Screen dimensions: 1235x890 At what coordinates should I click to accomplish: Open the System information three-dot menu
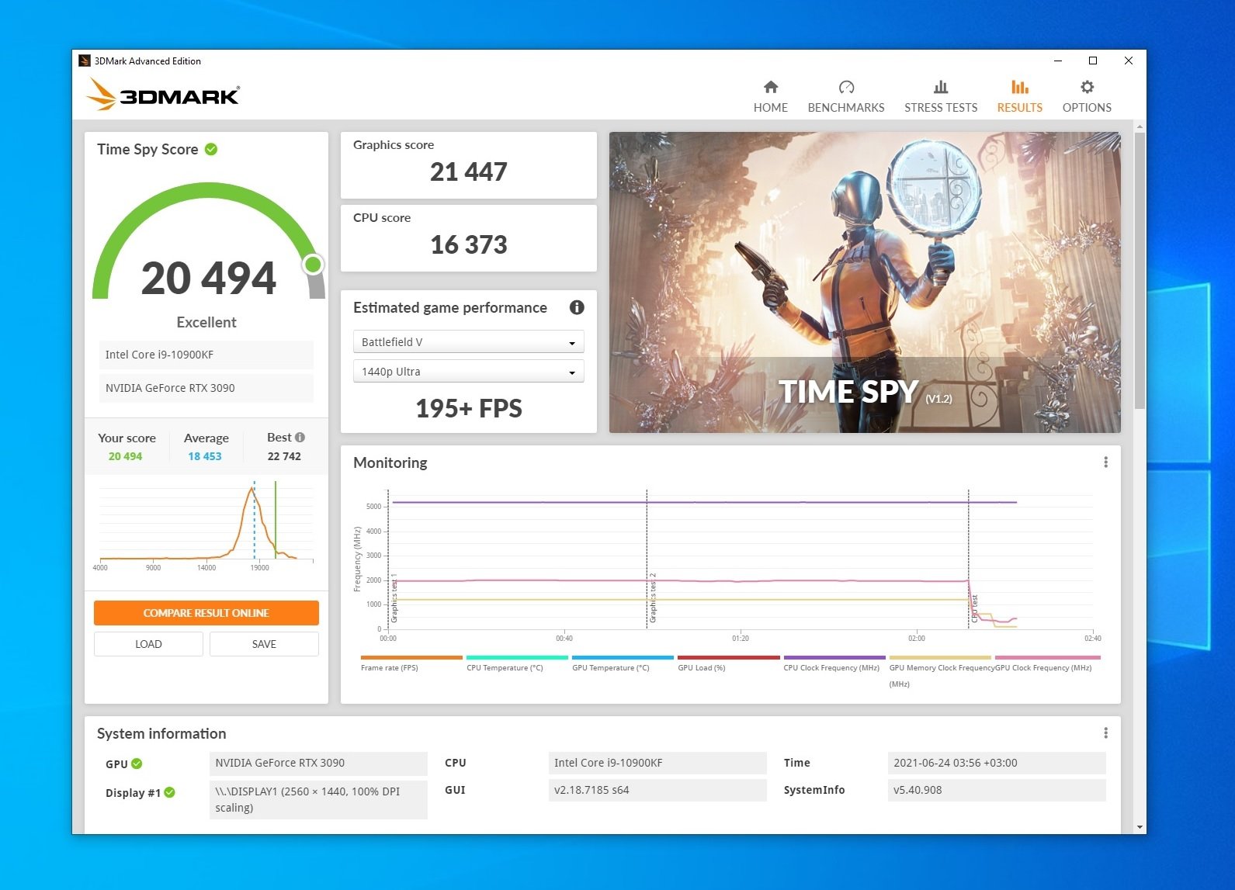coord(1105,733)
